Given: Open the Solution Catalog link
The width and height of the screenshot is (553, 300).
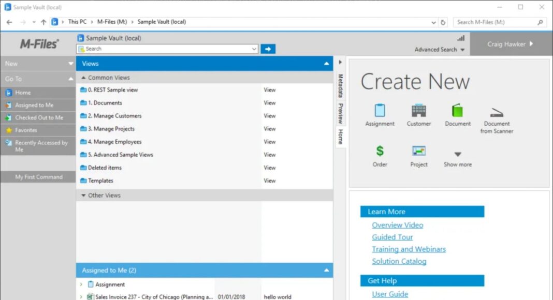Looking at the screenshot, I should (399, 262).
